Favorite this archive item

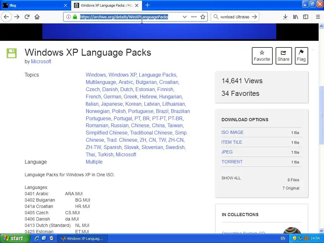tap(262, 56)
